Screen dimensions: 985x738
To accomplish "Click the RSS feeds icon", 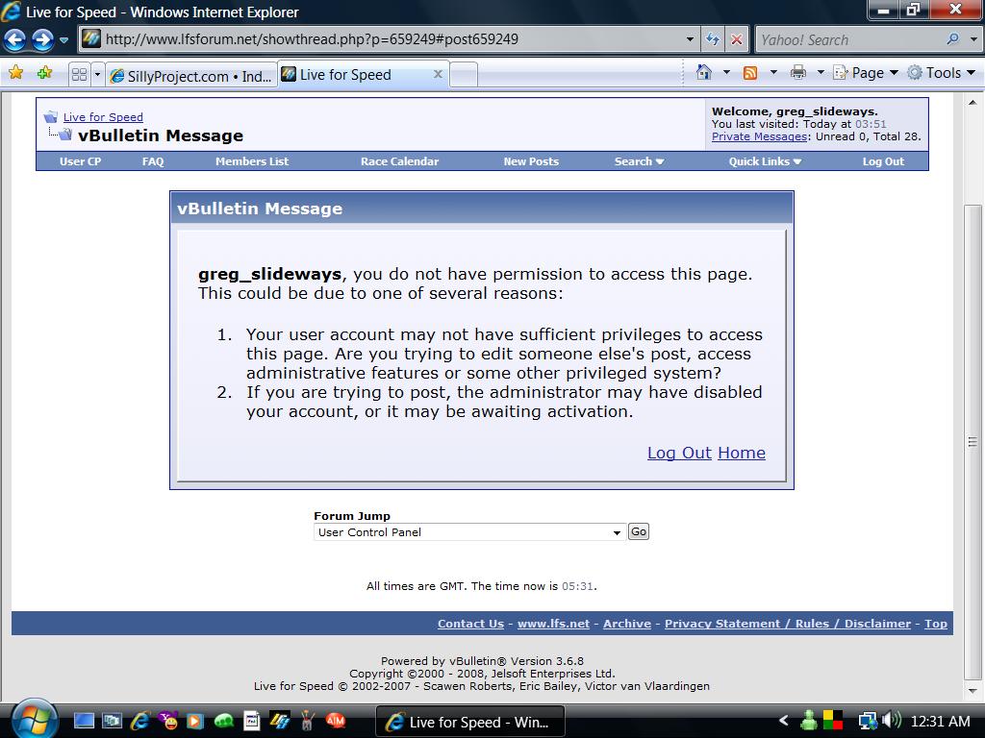I will tap(750, 73).
